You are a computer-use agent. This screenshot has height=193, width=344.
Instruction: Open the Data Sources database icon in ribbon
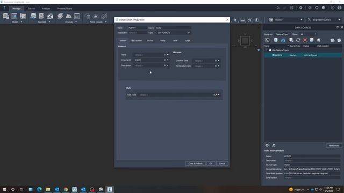click(33, 16)
